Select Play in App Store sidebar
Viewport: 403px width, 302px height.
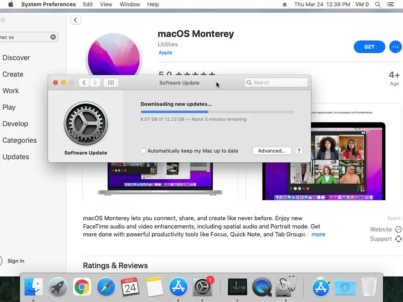pos(9,107)
